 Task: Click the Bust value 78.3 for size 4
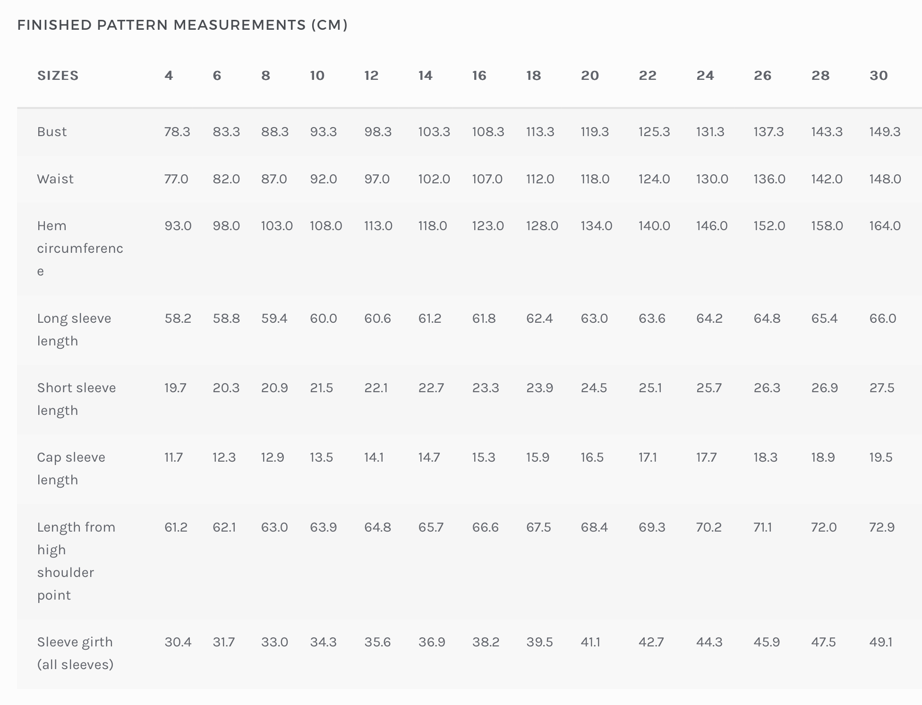pyautogui.click(x=177, y=131)
